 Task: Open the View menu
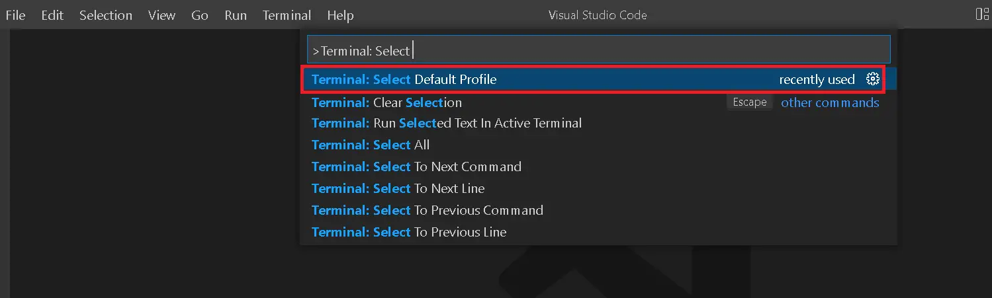[x=161, y=15]
